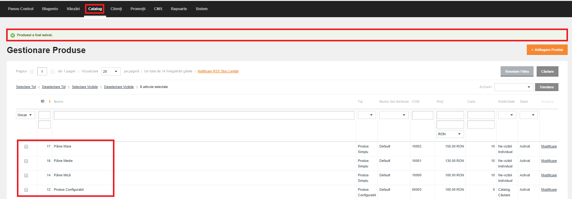Click Modificare for Pâine Mare

click(549, 147)
